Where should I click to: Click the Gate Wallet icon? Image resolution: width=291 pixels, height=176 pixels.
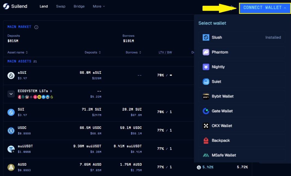206,111
